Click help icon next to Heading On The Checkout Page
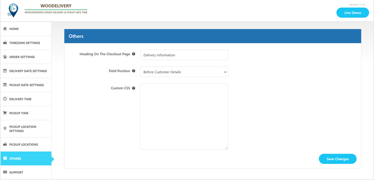Screen dimensions: 374x180 tap(134, 54)
